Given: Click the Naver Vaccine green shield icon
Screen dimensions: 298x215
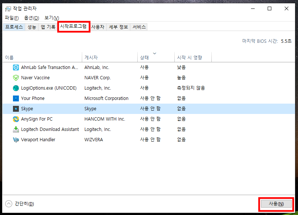Looking at the screenshot, I should coord(16,78).
